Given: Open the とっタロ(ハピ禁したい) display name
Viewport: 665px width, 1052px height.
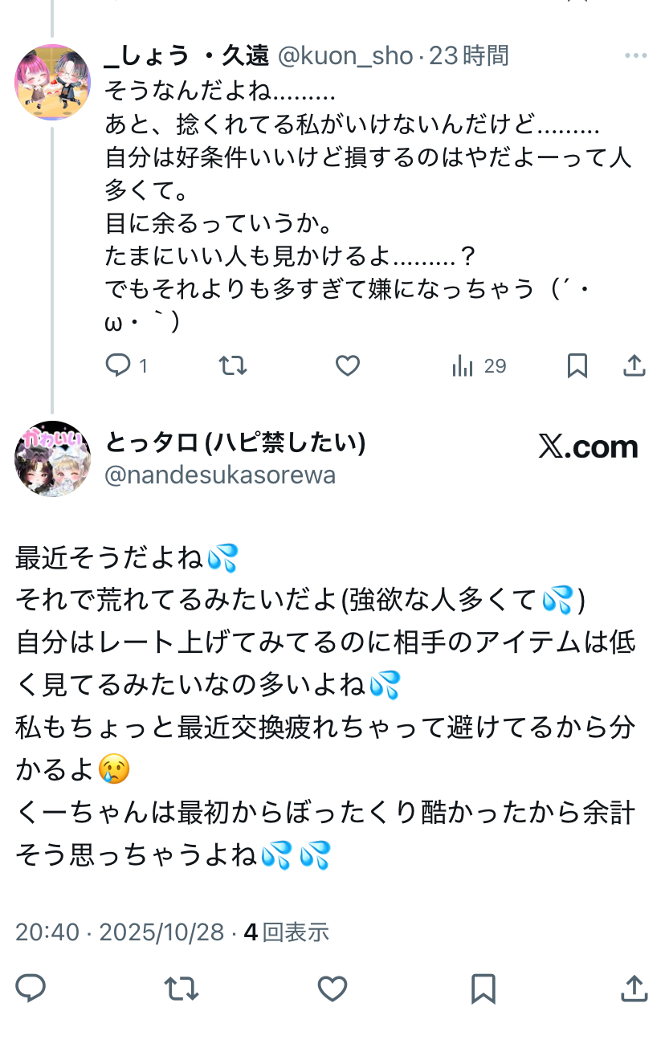Looking at the screenshot, I should (x=235, y=442).
